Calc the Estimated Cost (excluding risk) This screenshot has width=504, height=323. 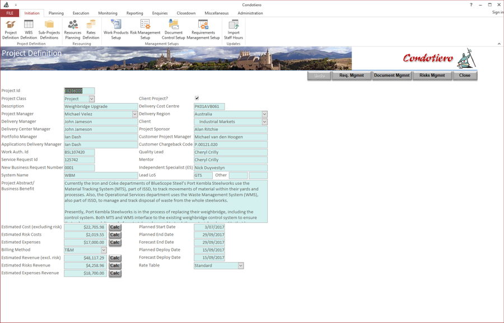pyautogui.click(x=115, y=227)
